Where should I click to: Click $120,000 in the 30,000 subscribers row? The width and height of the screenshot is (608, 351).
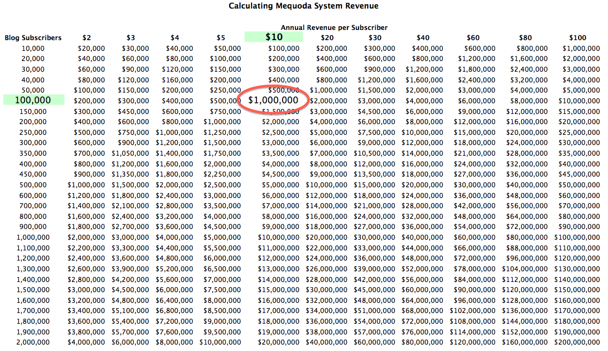coord(177,70)
